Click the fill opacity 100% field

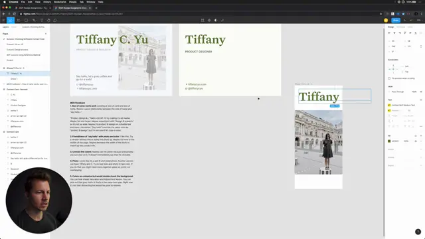(x=406, y=141)
